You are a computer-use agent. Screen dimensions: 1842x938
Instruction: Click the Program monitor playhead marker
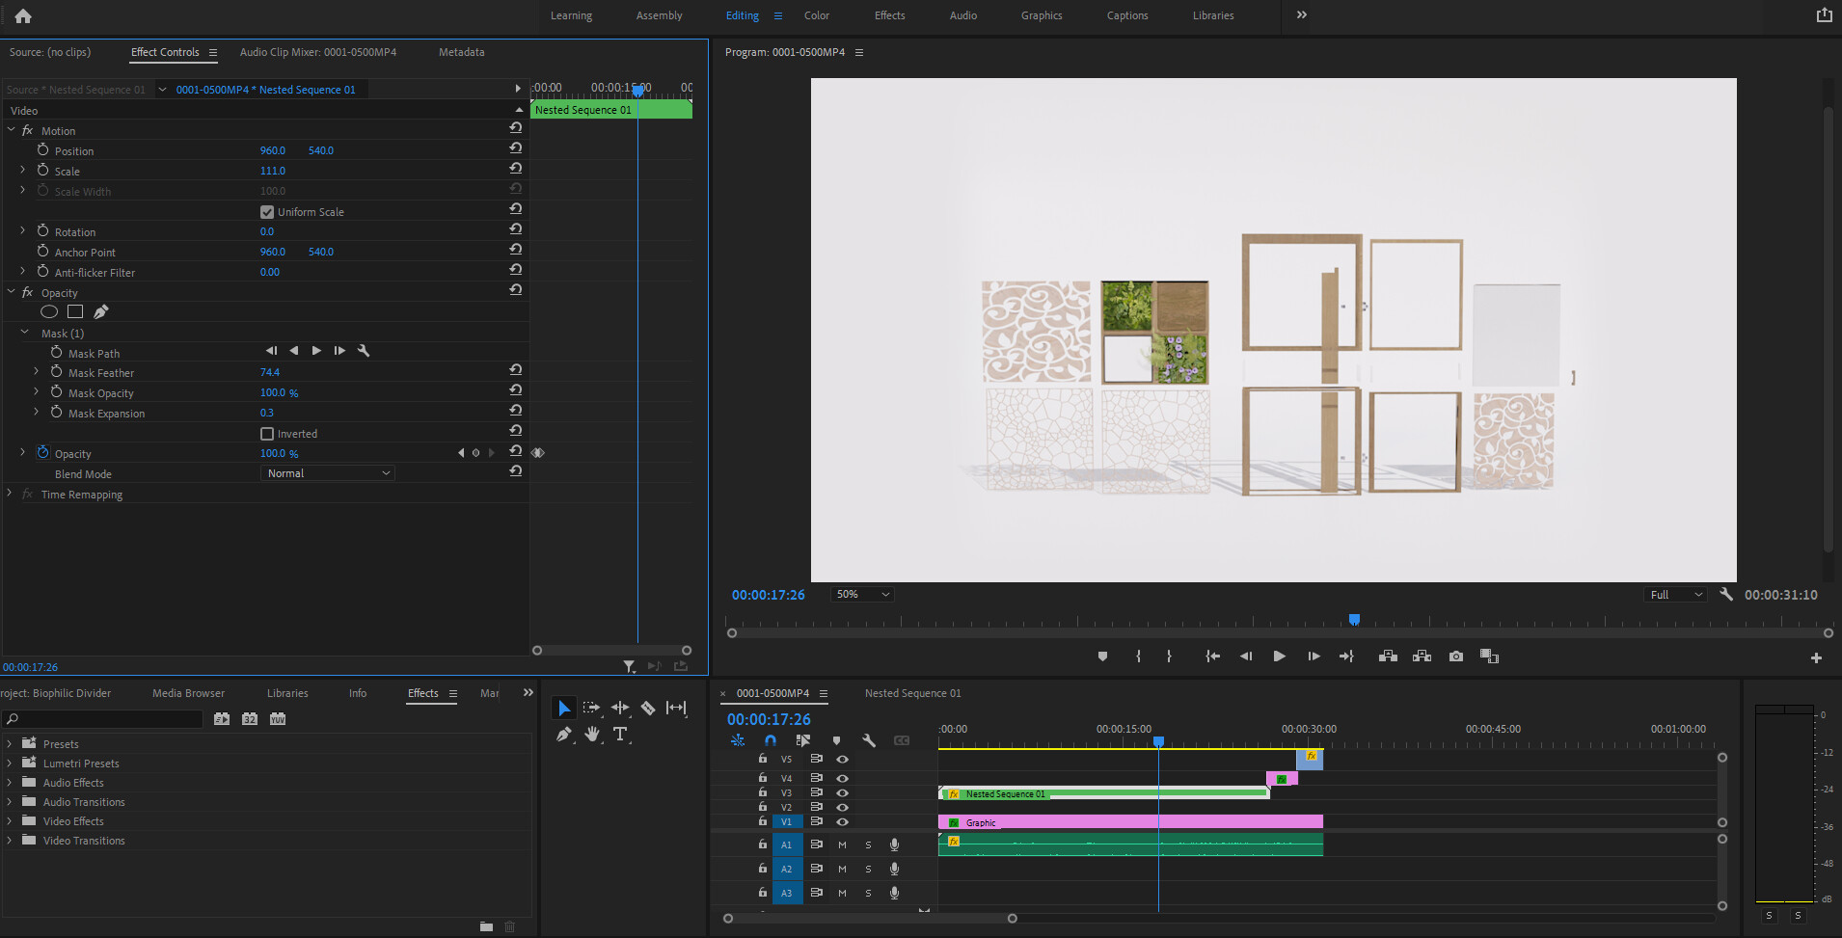1354,620
